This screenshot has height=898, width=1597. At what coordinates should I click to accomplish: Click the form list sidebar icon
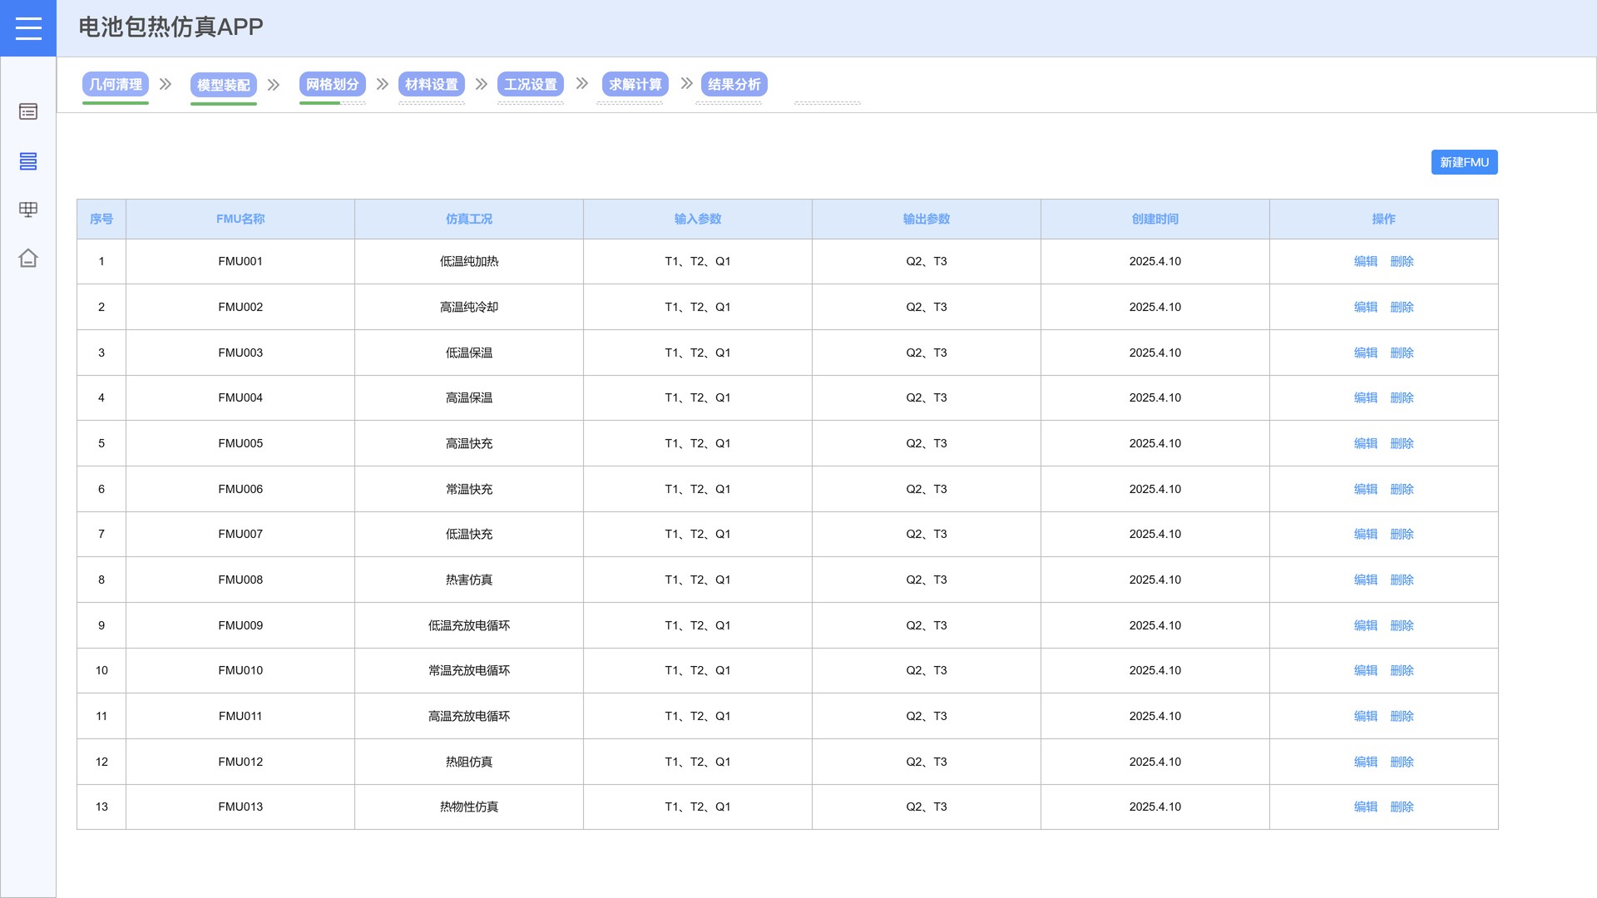point(28,111)
